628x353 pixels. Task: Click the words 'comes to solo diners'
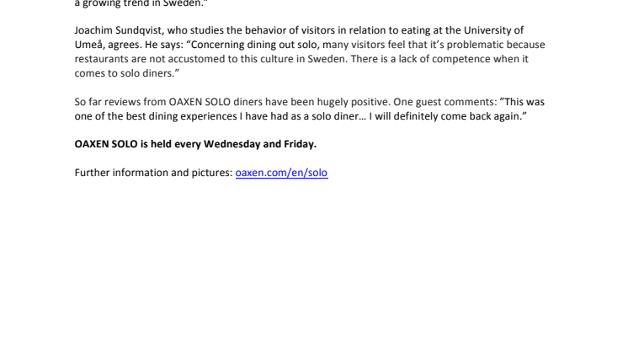click(125, 73)
